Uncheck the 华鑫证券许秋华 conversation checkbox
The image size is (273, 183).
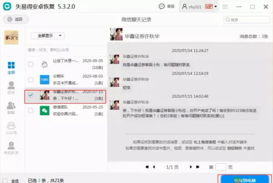tap(30, 95)
